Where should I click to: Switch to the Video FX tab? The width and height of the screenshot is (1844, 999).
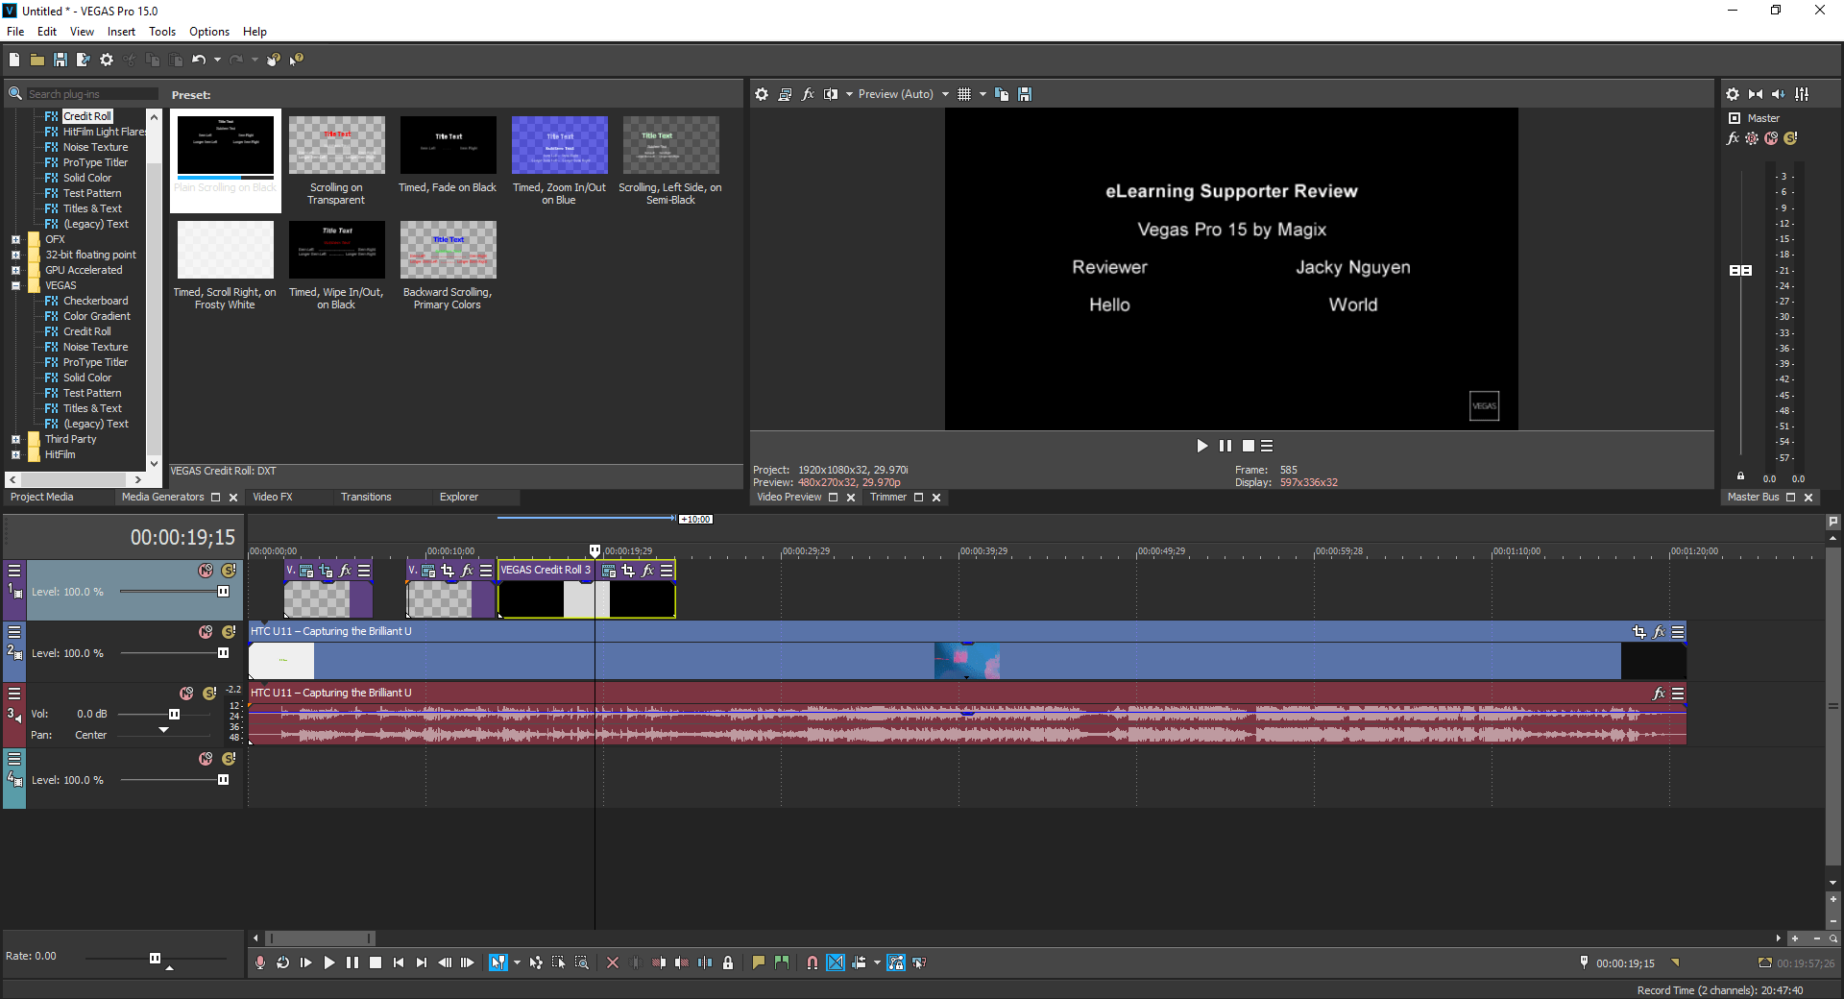pos(273,497)
